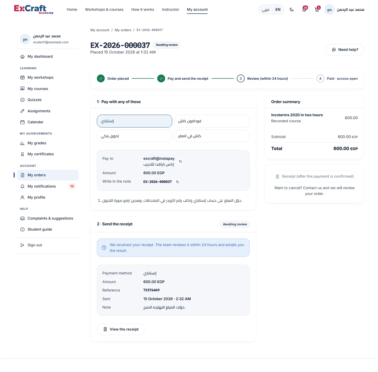Screen dimensions: 378x372
Task: Open My notifications in sidebar
Action: point(48,186)
